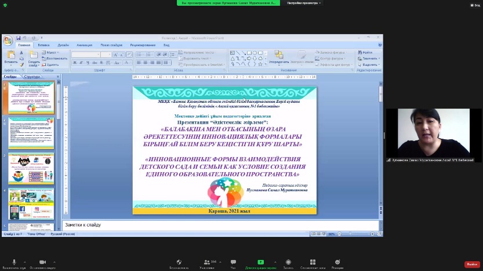Screen dimensions: 483x271
Task: Toggle the video camera off
Action: [42, 262]
